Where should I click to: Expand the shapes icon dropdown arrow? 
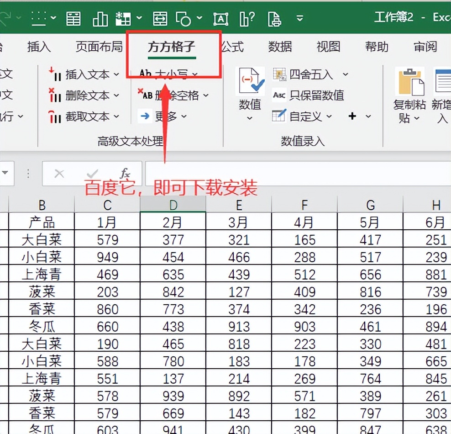[199, 18]
